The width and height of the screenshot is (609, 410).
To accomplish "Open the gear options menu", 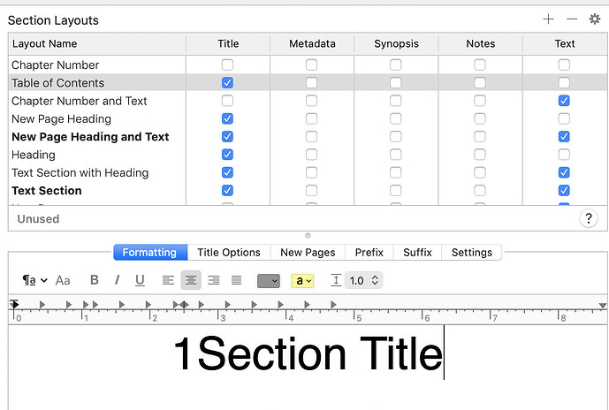I will click(x=595, y=19).
